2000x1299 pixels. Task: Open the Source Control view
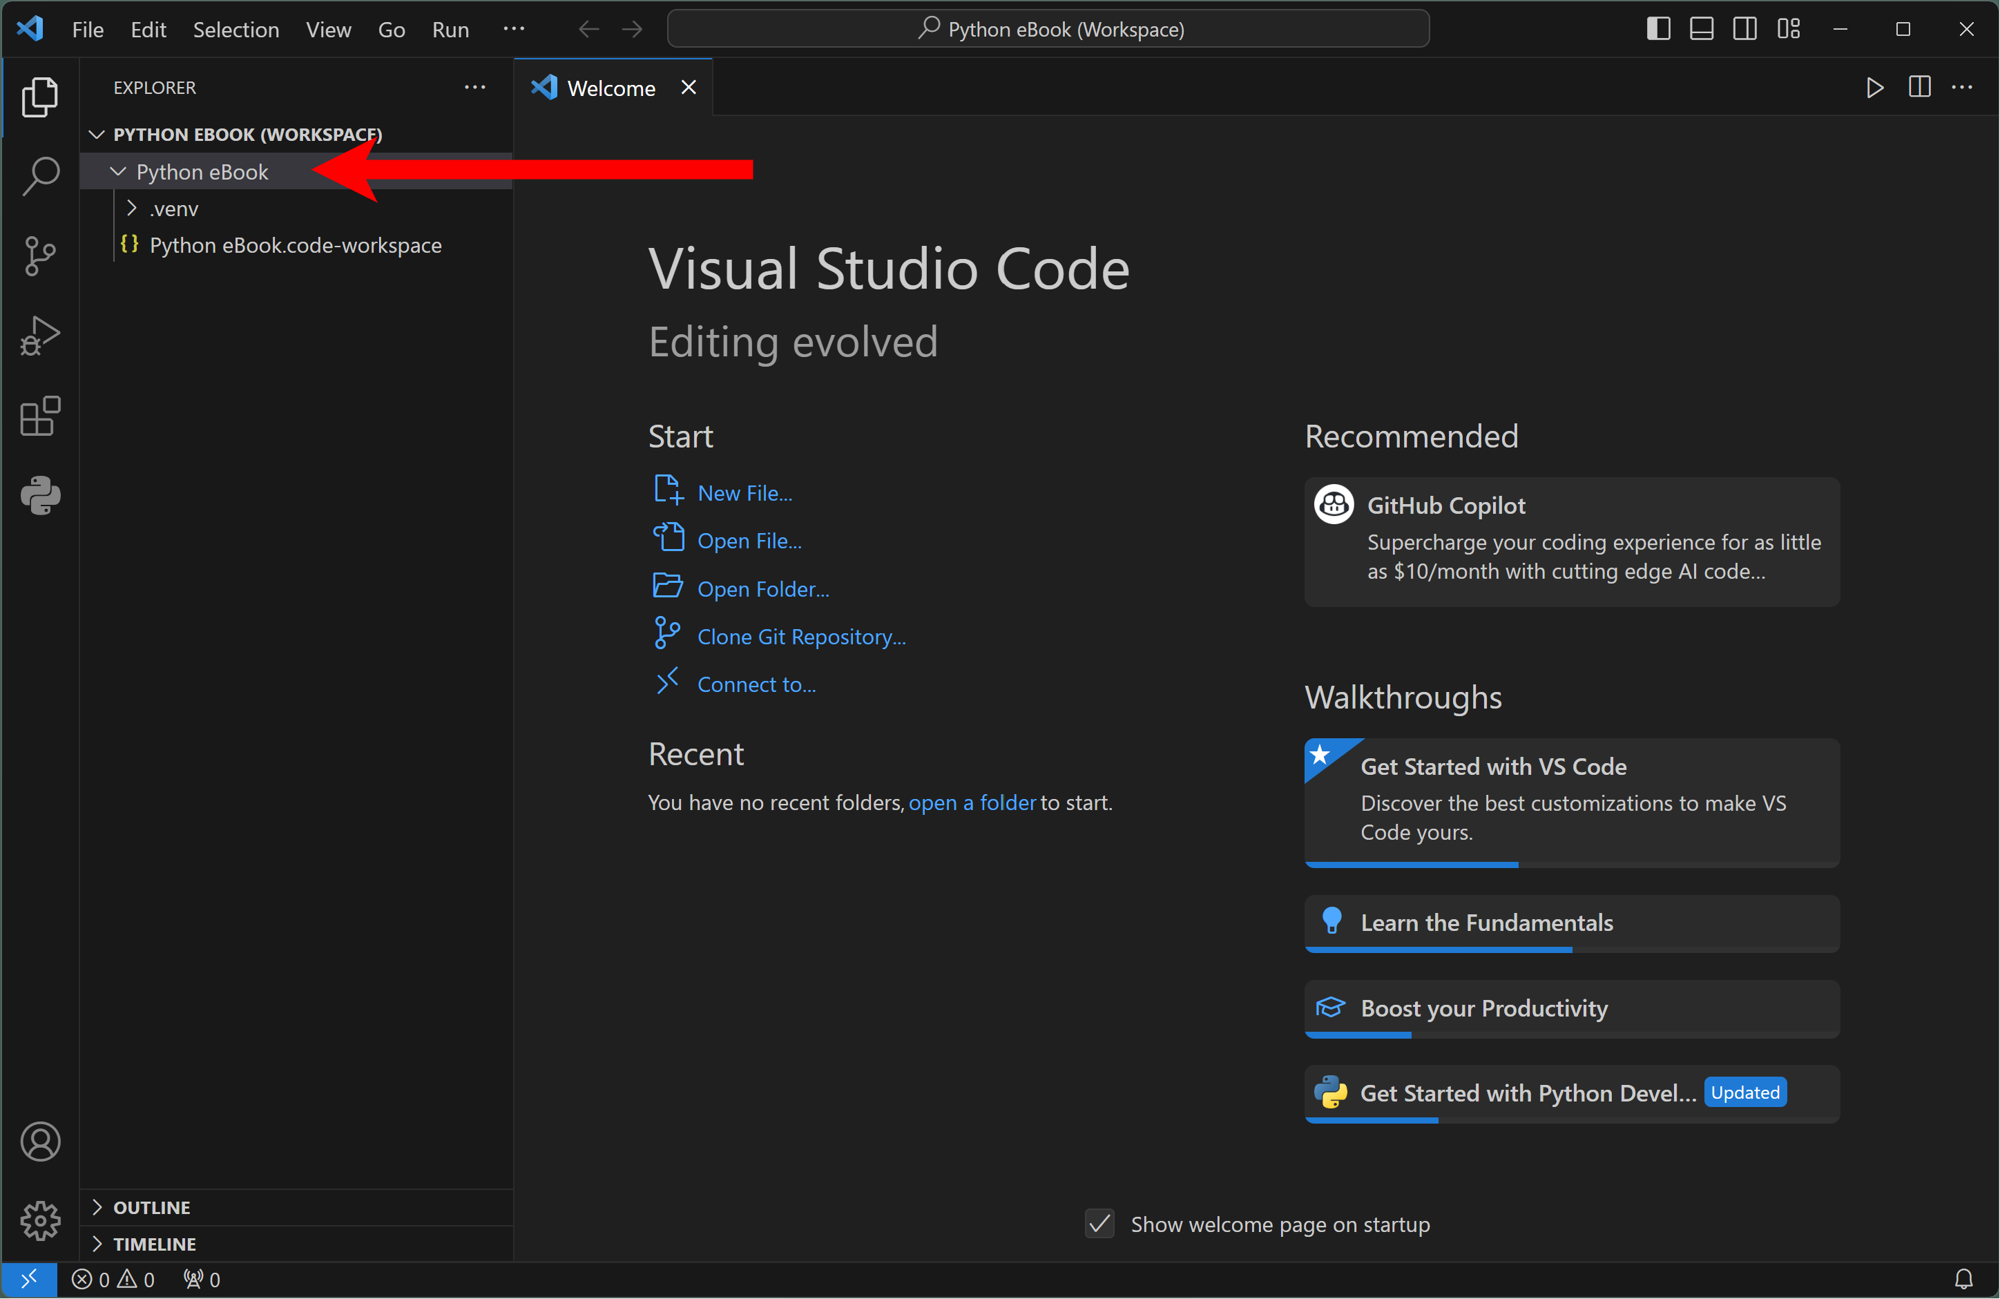[39, 256]
